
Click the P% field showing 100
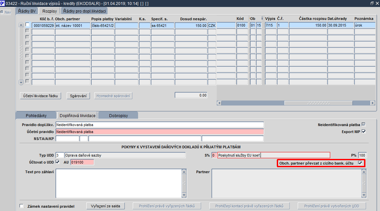362,155
